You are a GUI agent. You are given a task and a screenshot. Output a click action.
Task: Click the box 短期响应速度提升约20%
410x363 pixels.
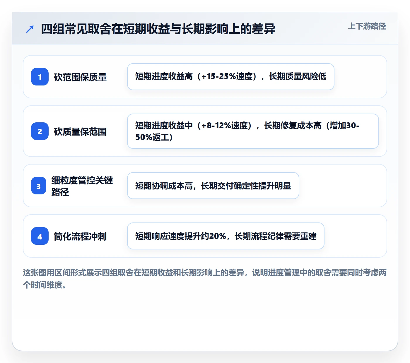[x=226, y=236]
